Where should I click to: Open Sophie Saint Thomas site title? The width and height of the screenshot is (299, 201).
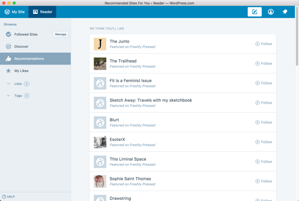pos(130,179)
